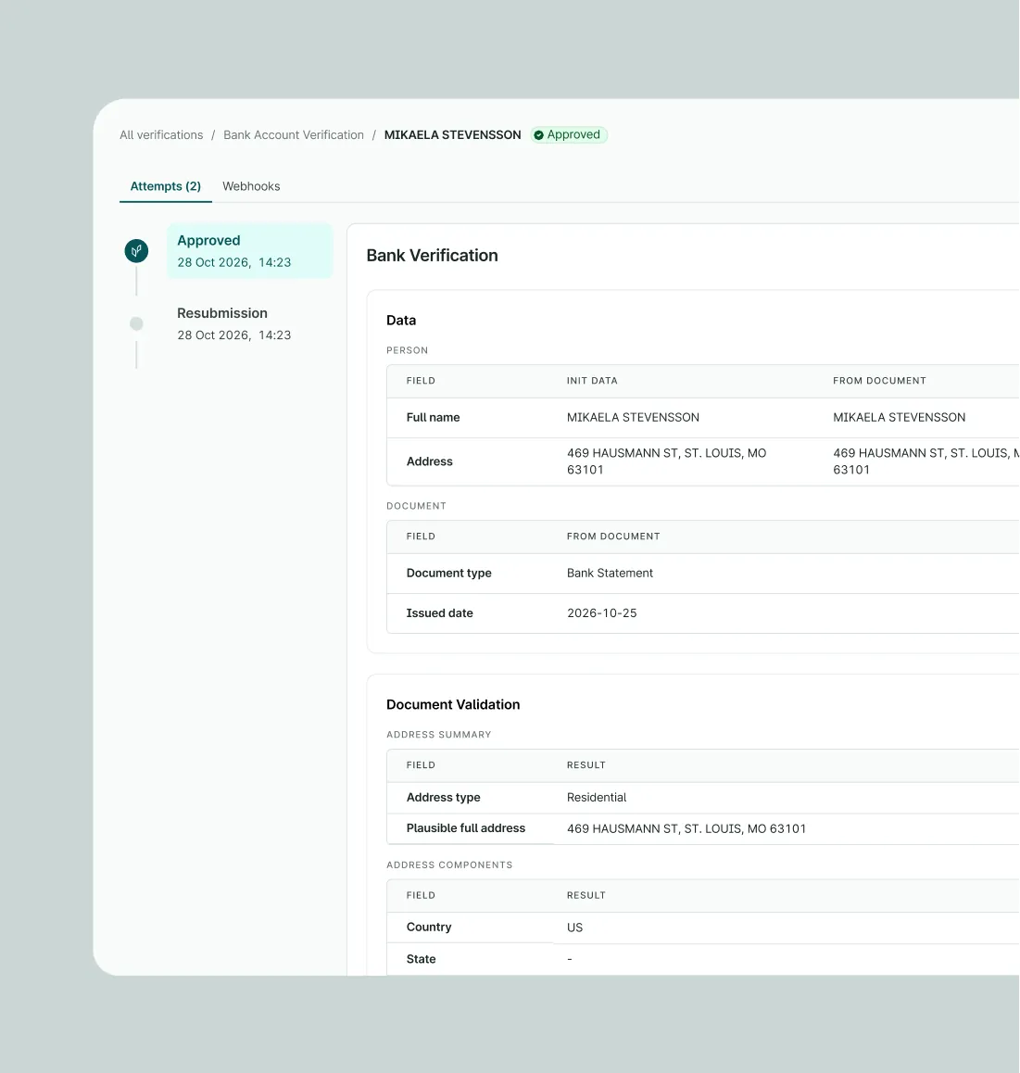Click the Full name row label
1020x1073 pixels.
(433, 417)
